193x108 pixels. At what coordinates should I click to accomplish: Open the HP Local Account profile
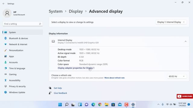click(14, 13)
